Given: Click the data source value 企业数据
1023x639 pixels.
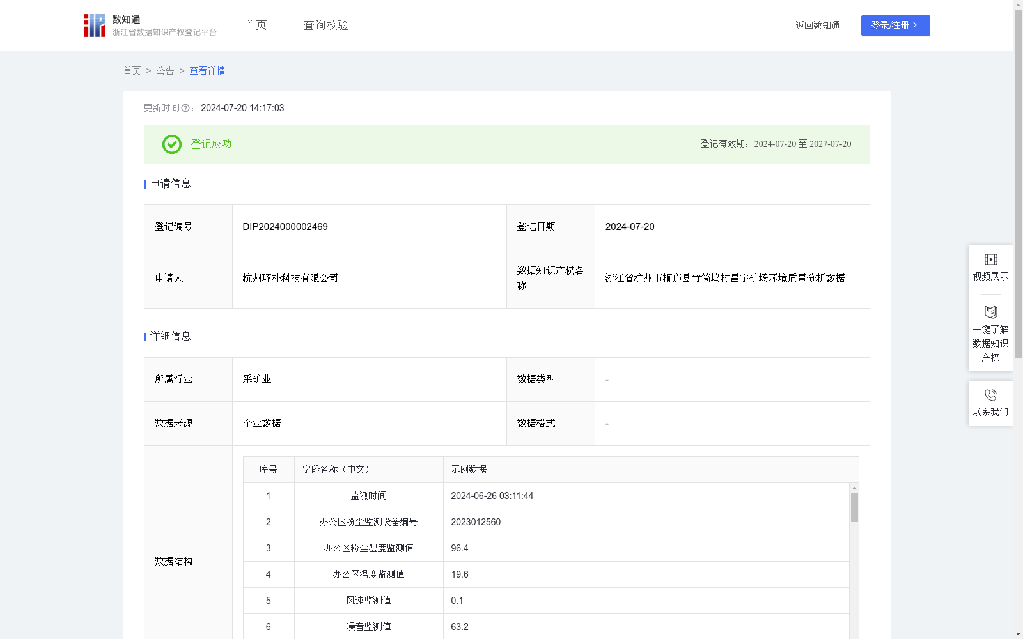Looking at the screenshot, I should coord(262,424).
